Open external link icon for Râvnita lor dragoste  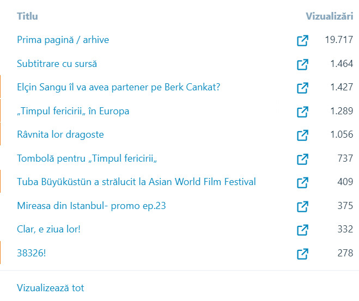pyautogui.click(x=302, y=135)
